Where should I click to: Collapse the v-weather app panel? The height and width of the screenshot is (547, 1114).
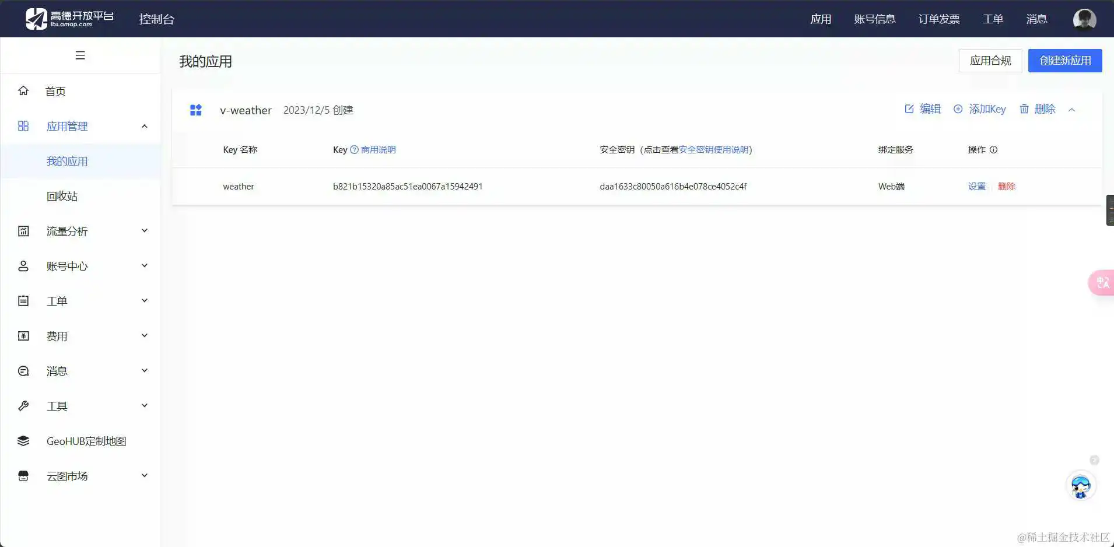(1071, 110)
